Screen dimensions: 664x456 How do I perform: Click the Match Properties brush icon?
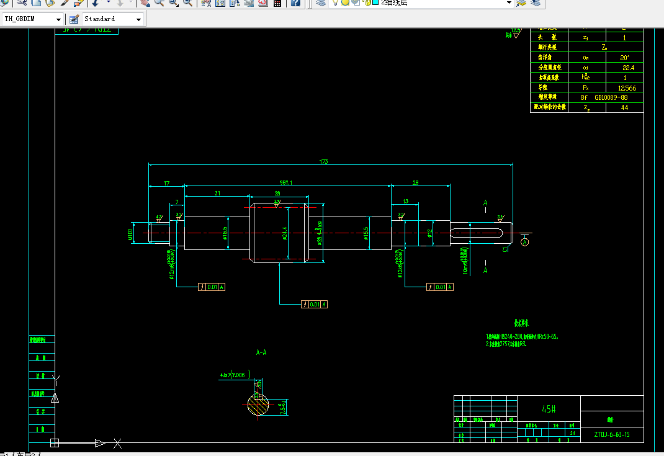click(65, 3)
